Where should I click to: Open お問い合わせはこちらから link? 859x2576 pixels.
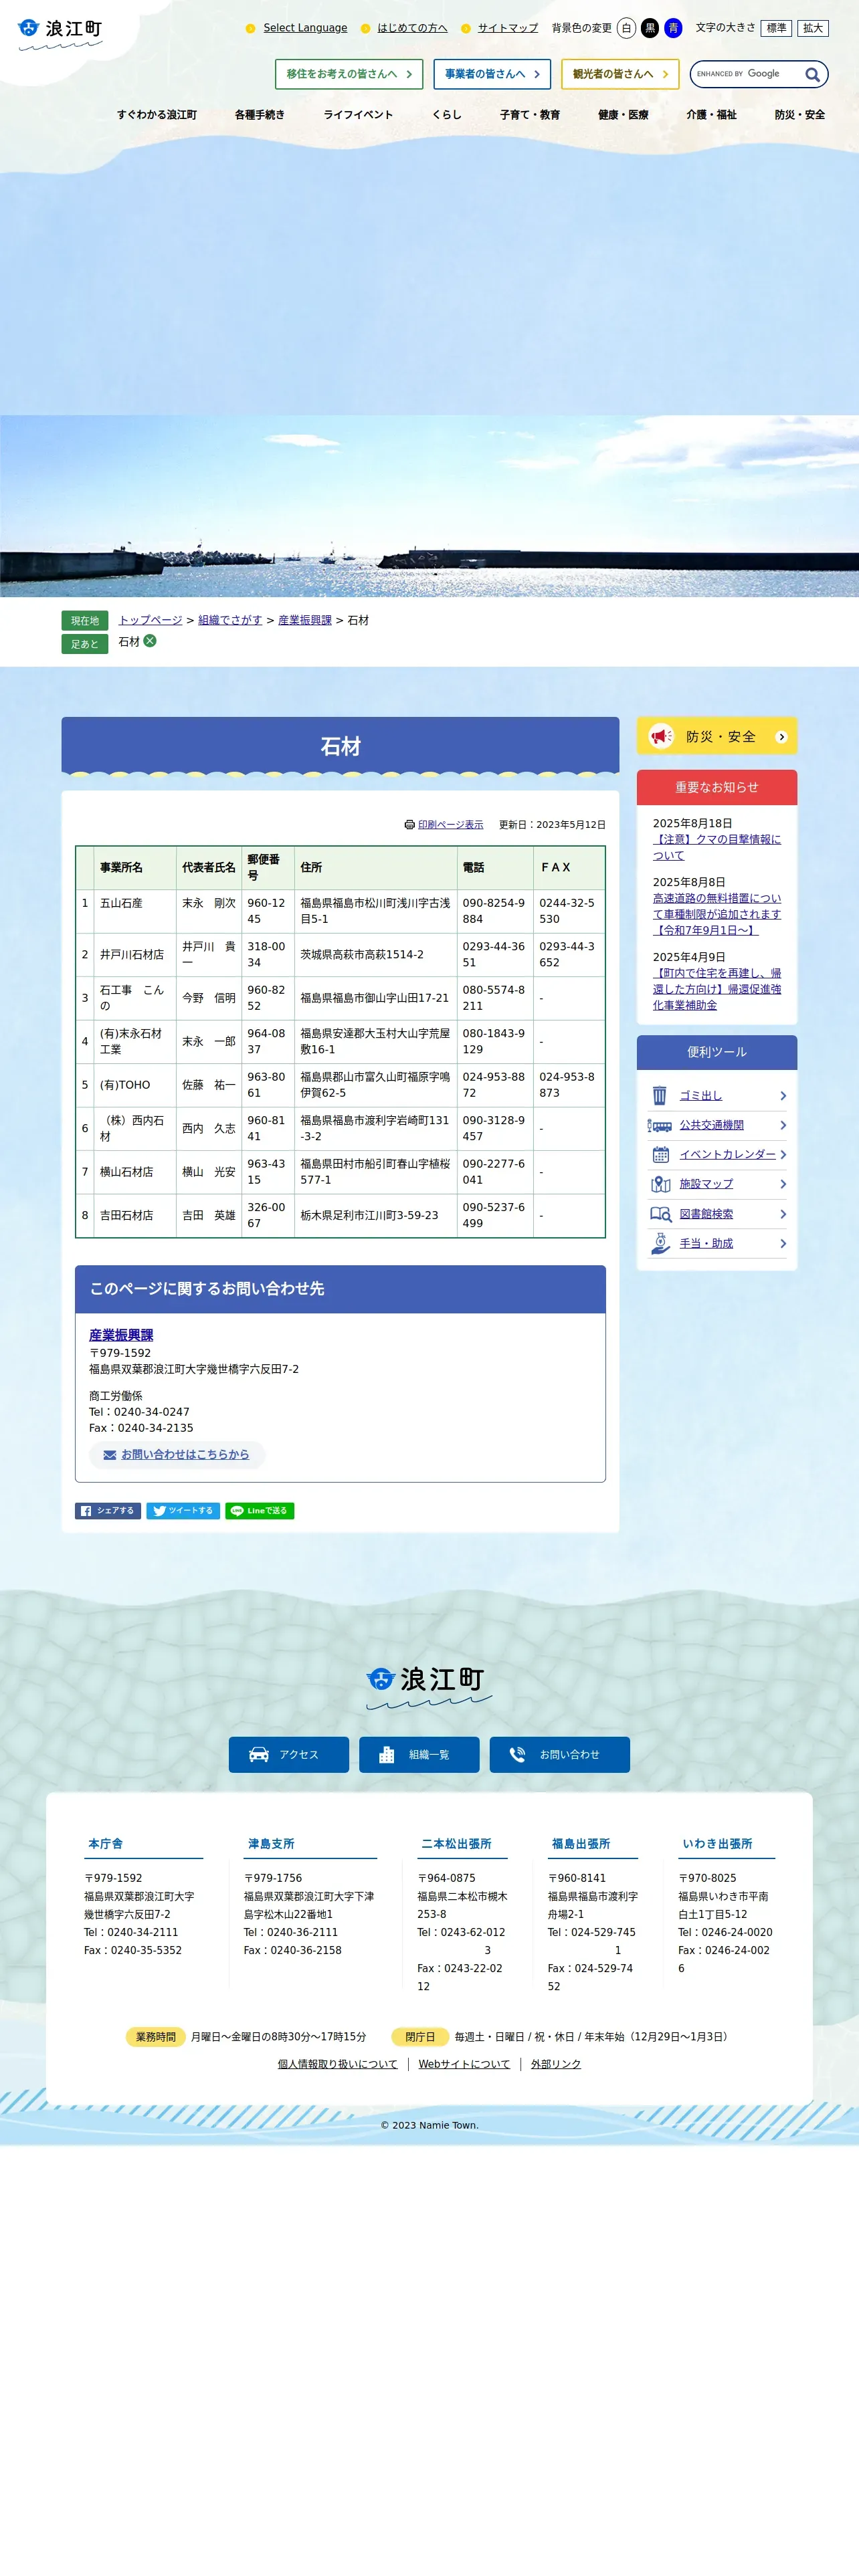click(185, 1455)
